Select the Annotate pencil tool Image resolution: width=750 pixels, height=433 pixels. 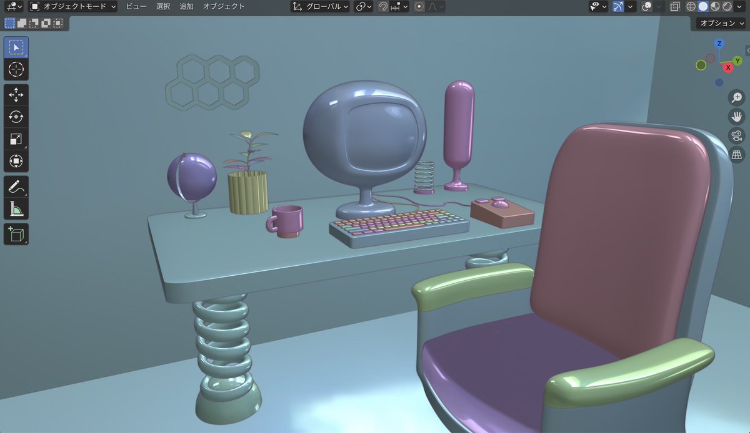pos(16,187)
